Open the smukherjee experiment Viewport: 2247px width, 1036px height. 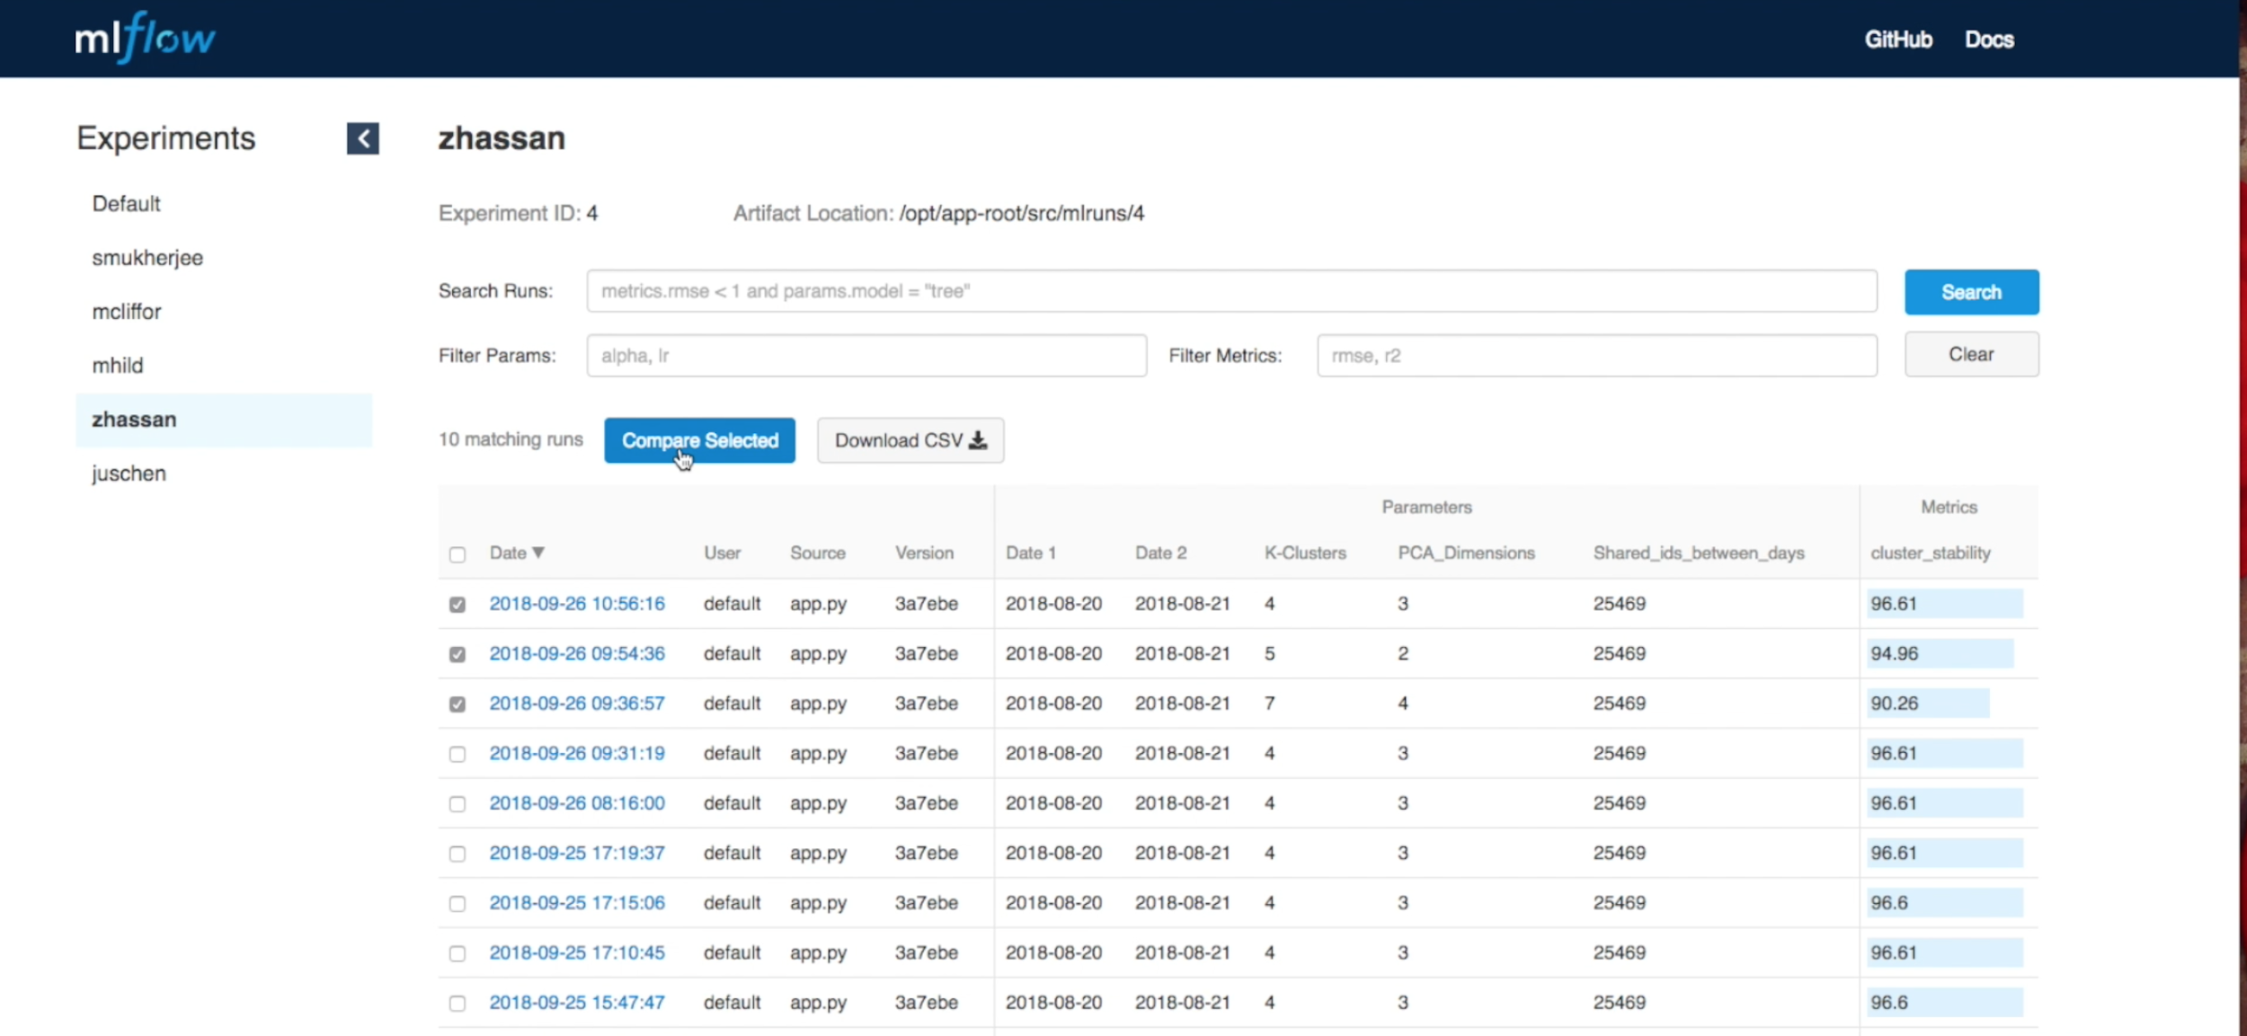(x=147, y=258)
